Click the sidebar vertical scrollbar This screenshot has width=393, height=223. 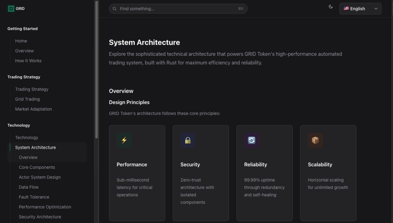click(96, 70)
